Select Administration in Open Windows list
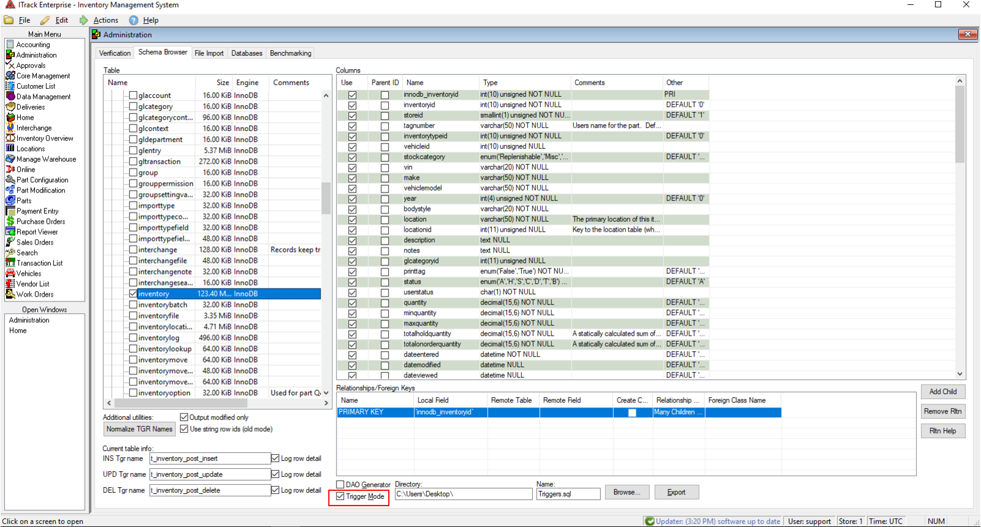981x527 pixels. pyautogui.click(x=29, y=320)
